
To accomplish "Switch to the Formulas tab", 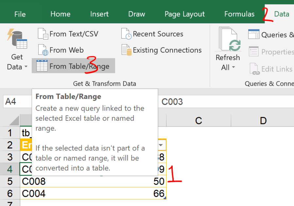I will 239,14.
